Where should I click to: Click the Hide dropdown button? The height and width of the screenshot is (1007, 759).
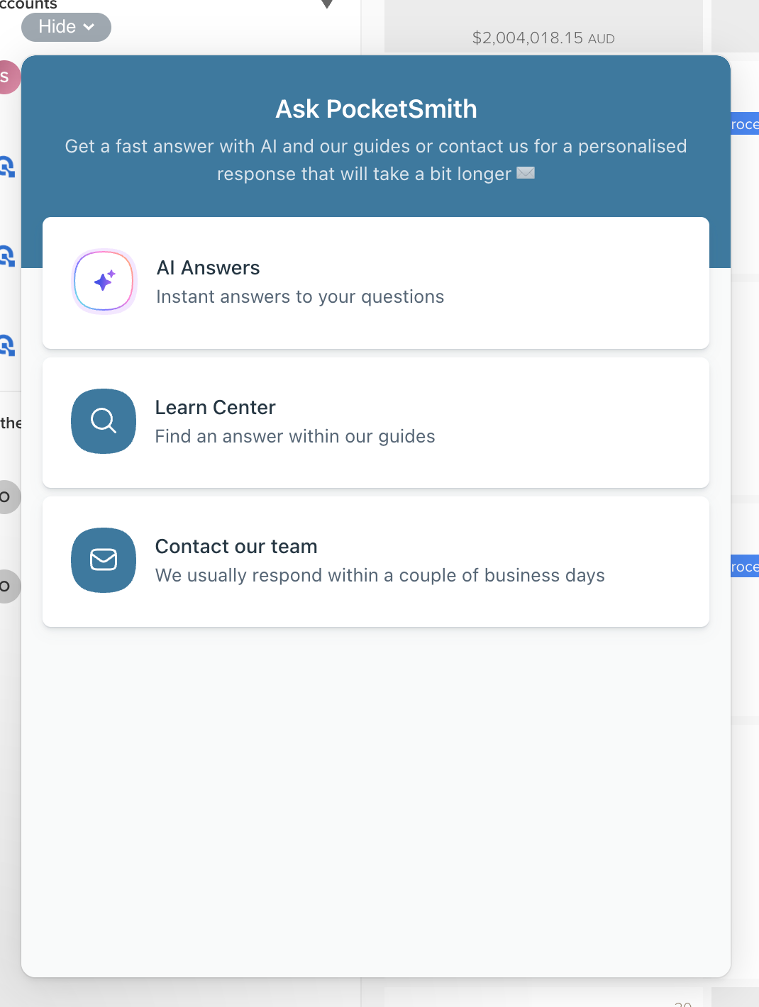pos(66,27)
